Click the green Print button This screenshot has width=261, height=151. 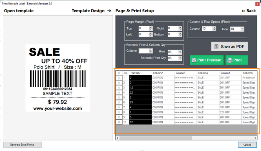click(237, 60)
